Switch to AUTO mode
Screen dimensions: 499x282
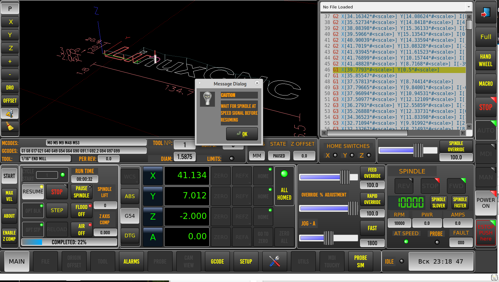(x=486, y=131)
